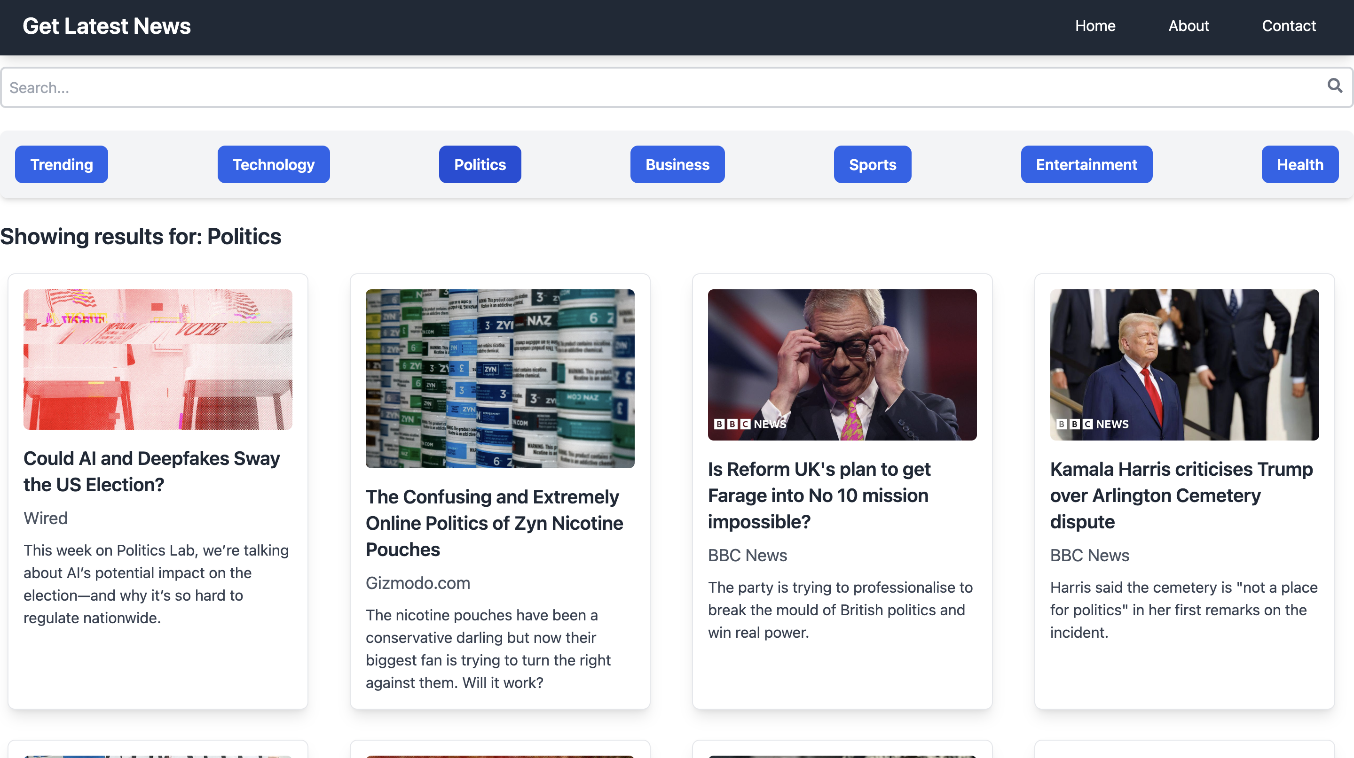Open the Contact nav link
The width and height of the screenshot is (1354, 758).
1289,26
